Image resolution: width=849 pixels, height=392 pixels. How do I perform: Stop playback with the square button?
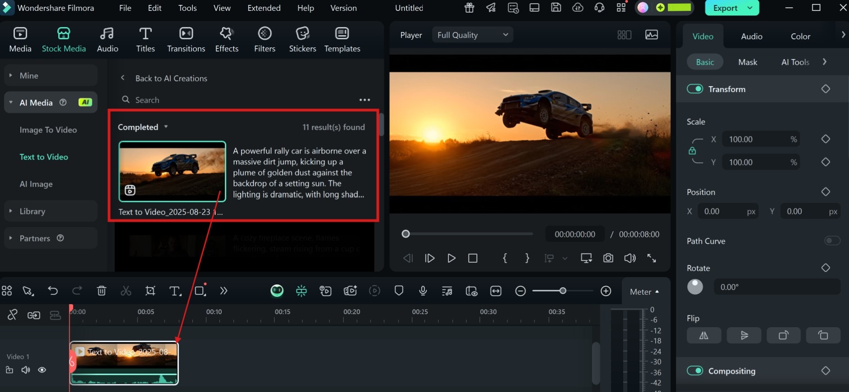[x=473, y=258]
